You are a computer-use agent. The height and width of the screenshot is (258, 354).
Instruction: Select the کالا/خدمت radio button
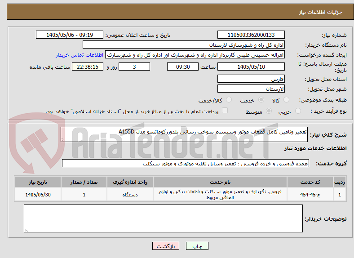pyautogui.click(x=229, y=100)
